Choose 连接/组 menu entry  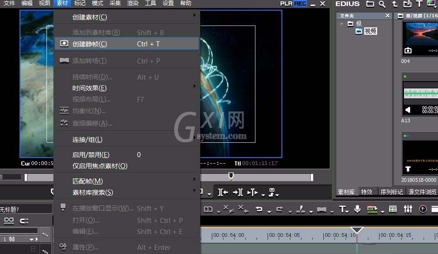click(127, 140)
